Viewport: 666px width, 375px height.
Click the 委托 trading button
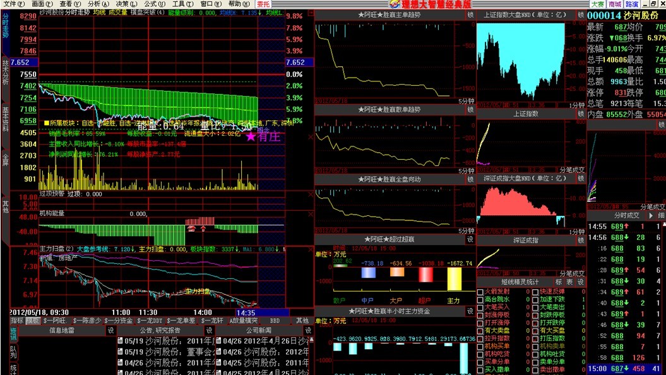[x=263, y=4]
